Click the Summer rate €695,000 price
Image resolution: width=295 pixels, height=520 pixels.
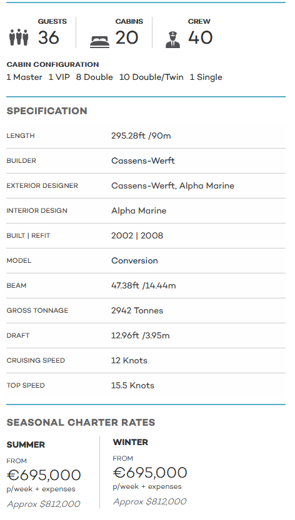pyautogui.click(x=44, y=475)
